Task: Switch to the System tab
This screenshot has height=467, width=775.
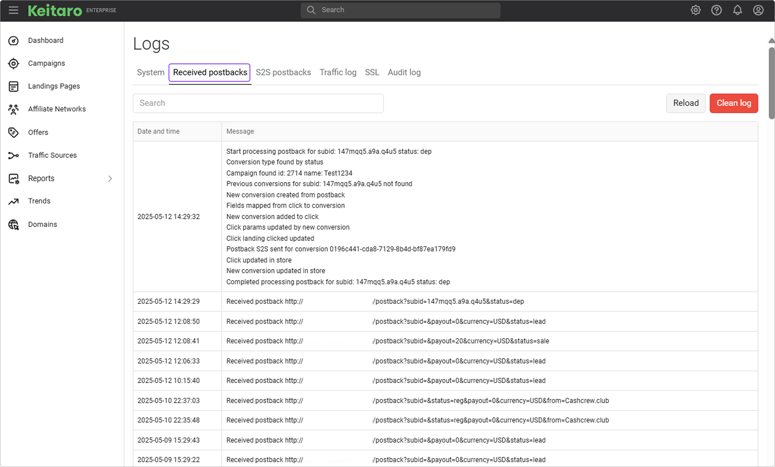Action: pos(151,72)
